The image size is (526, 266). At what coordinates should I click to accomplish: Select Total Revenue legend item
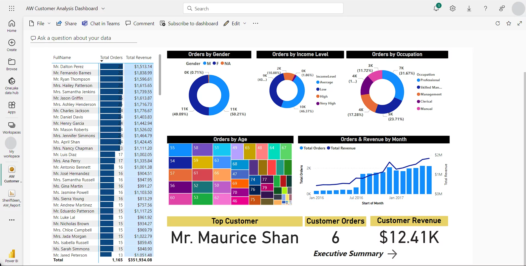[341, 148]
